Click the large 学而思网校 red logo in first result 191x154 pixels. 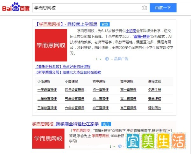[51, 45]
